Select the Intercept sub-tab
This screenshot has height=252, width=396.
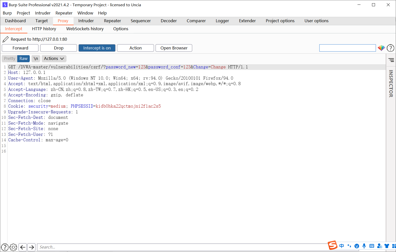click(13, 29)
